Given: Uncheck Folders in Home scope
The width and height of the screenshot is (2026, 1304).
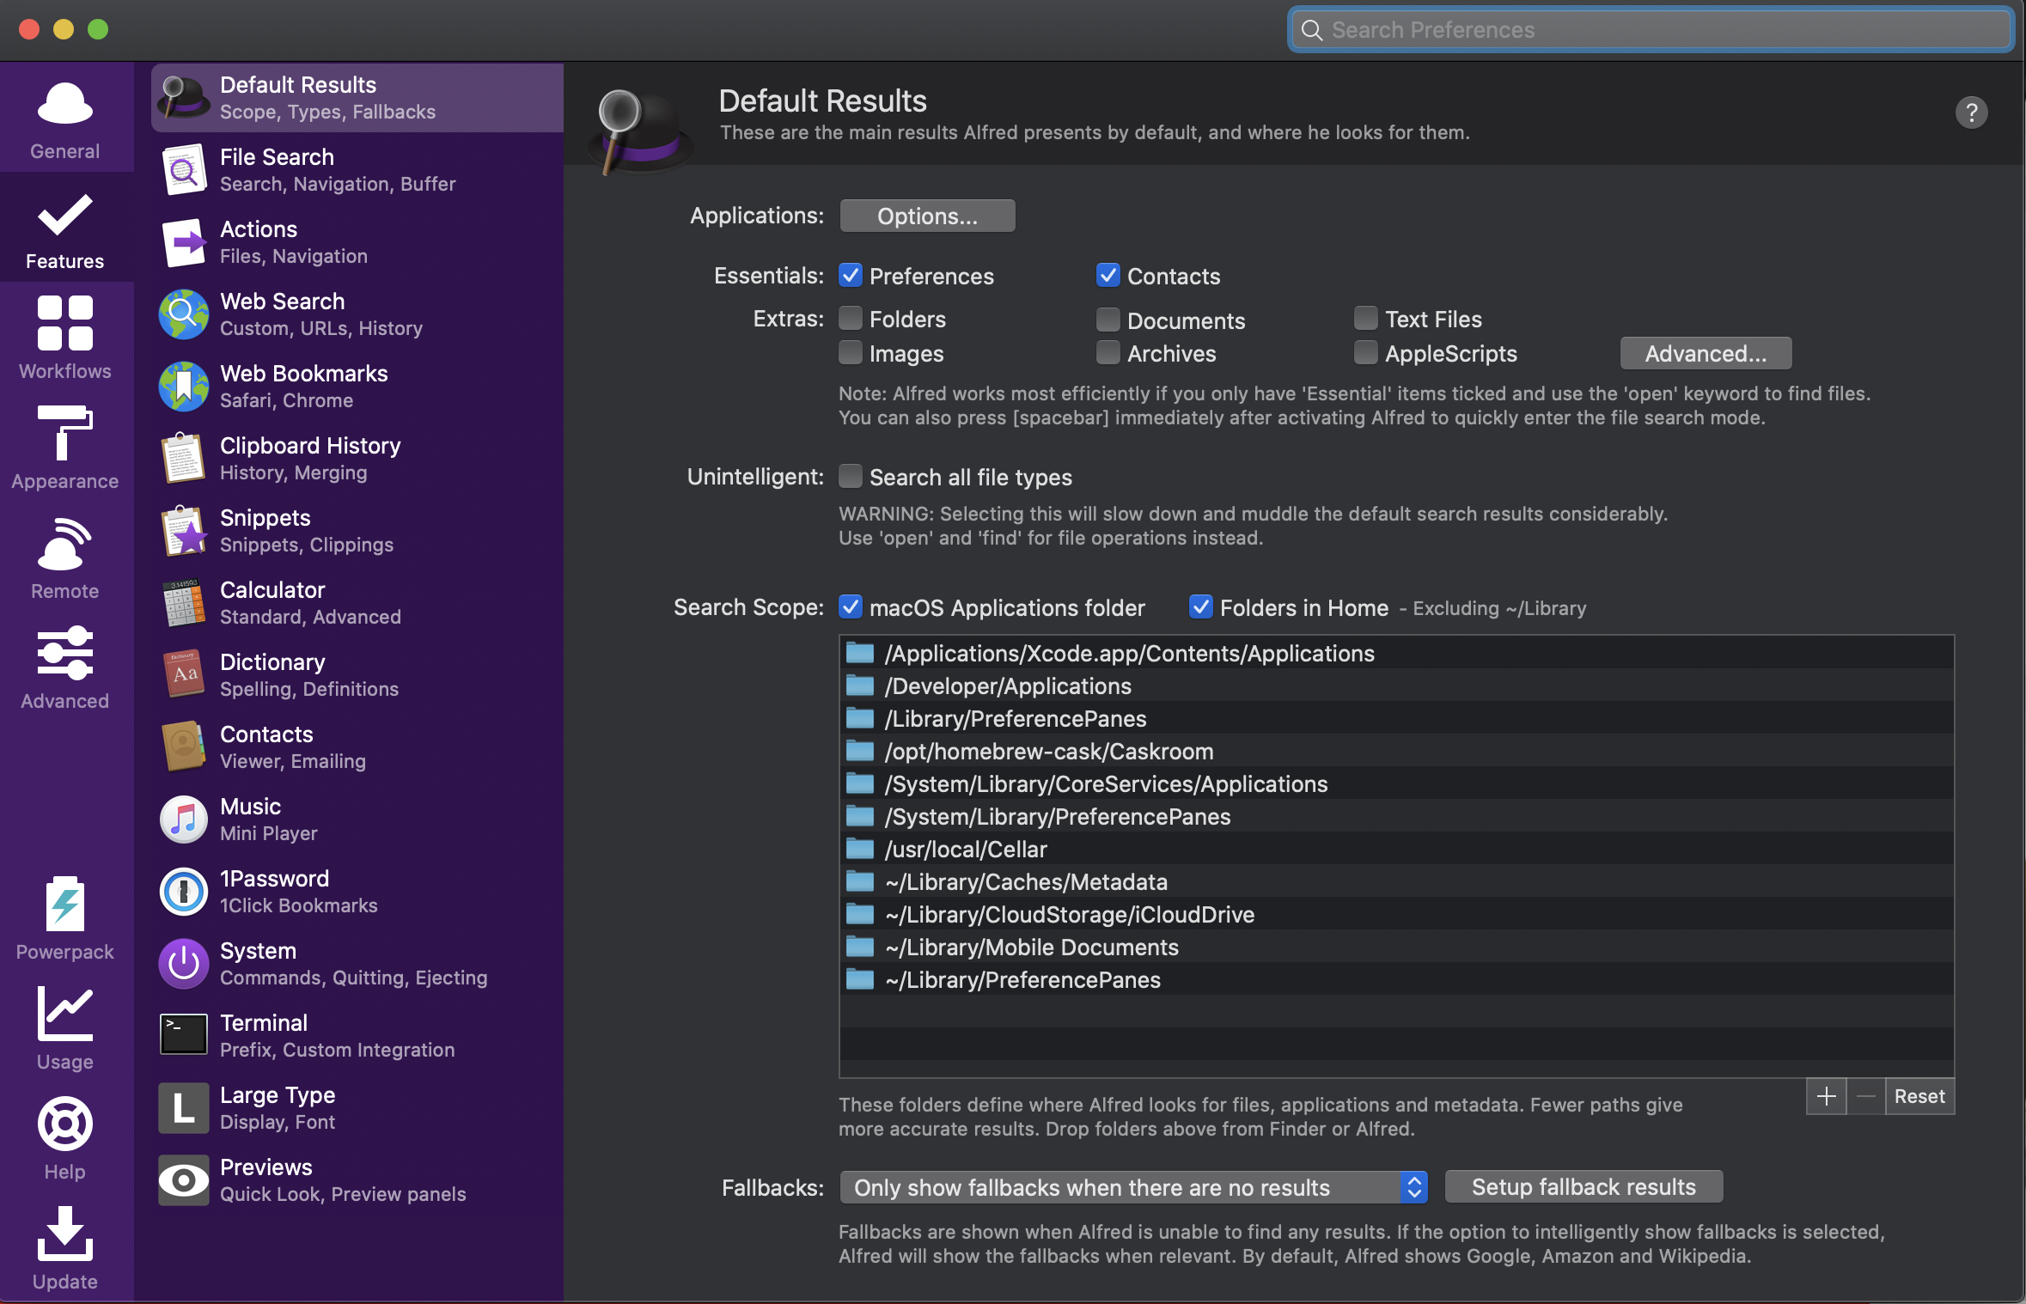Looking at the screenshot, I should [1201, 607].
